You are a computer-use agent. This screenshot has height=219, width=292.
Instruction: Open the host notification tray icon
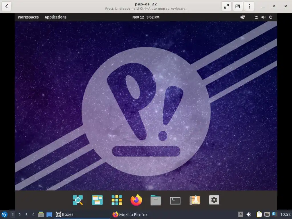coord(274,214)
